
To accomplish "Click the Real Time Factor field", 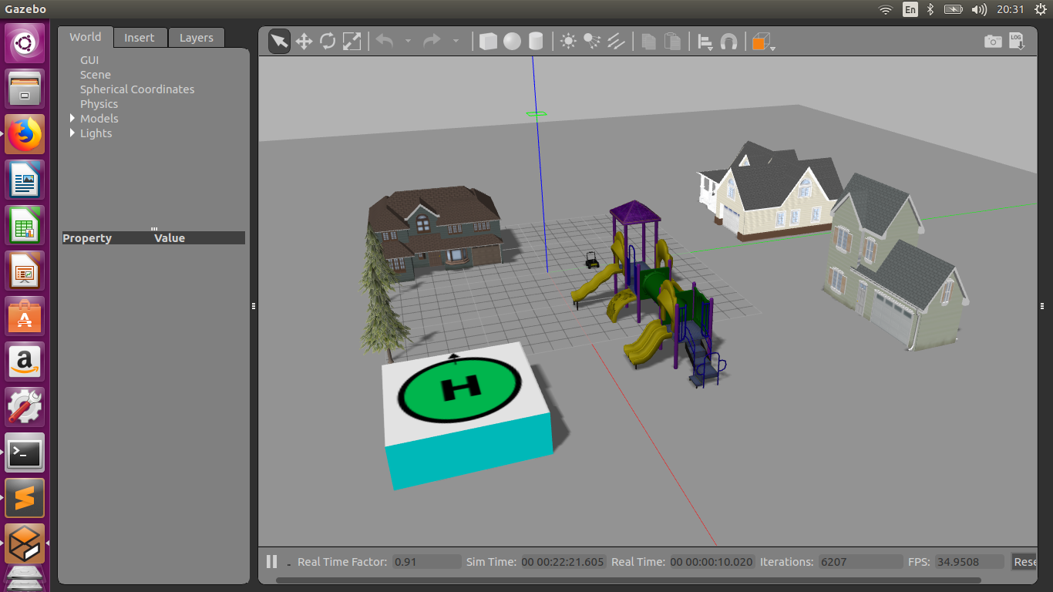I will [x=426, y=562].
